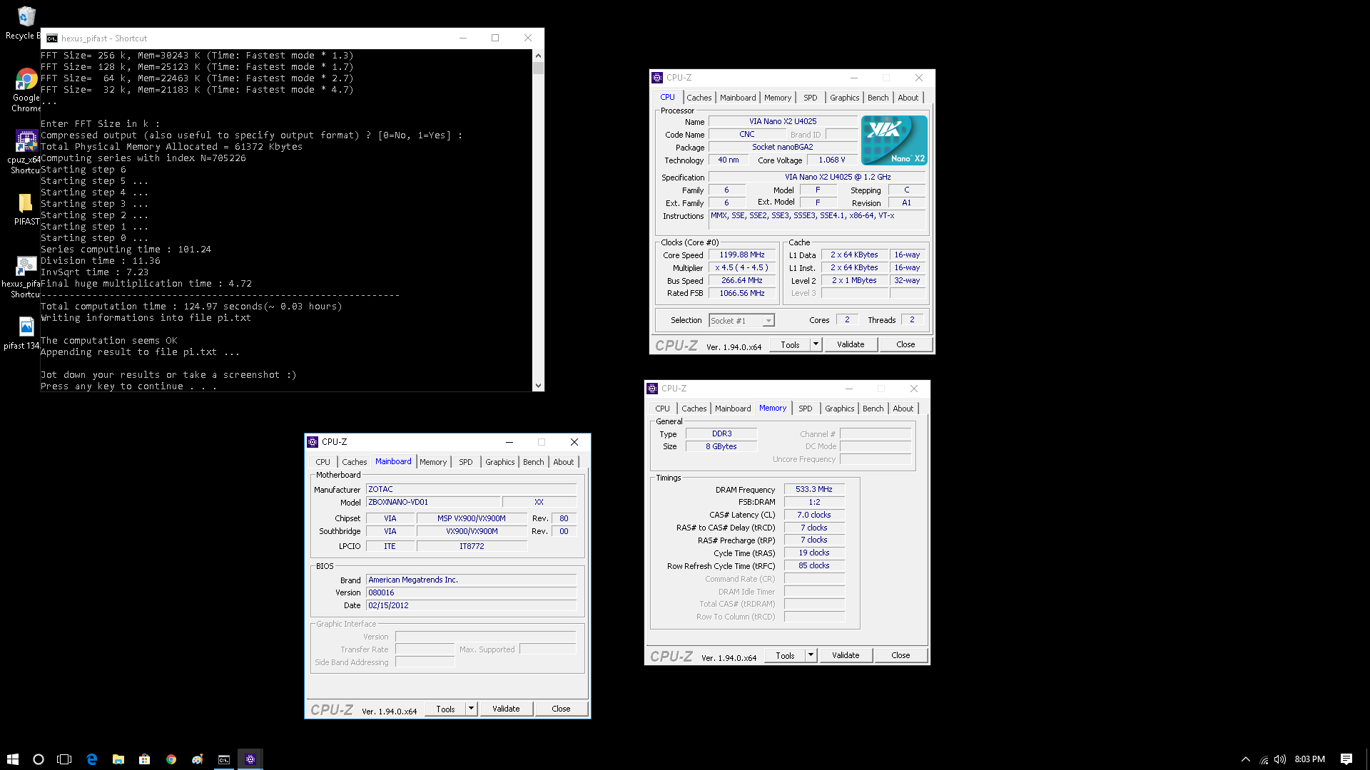Open network status in system tray
The image size is (1370, 770).
point(1264,759)
